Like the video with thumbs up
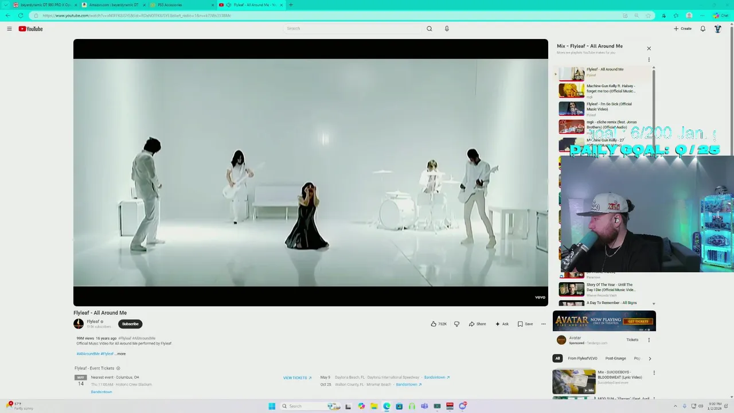Image resolution: width=734 pixels, height=413 pixels. click(439, 324)
